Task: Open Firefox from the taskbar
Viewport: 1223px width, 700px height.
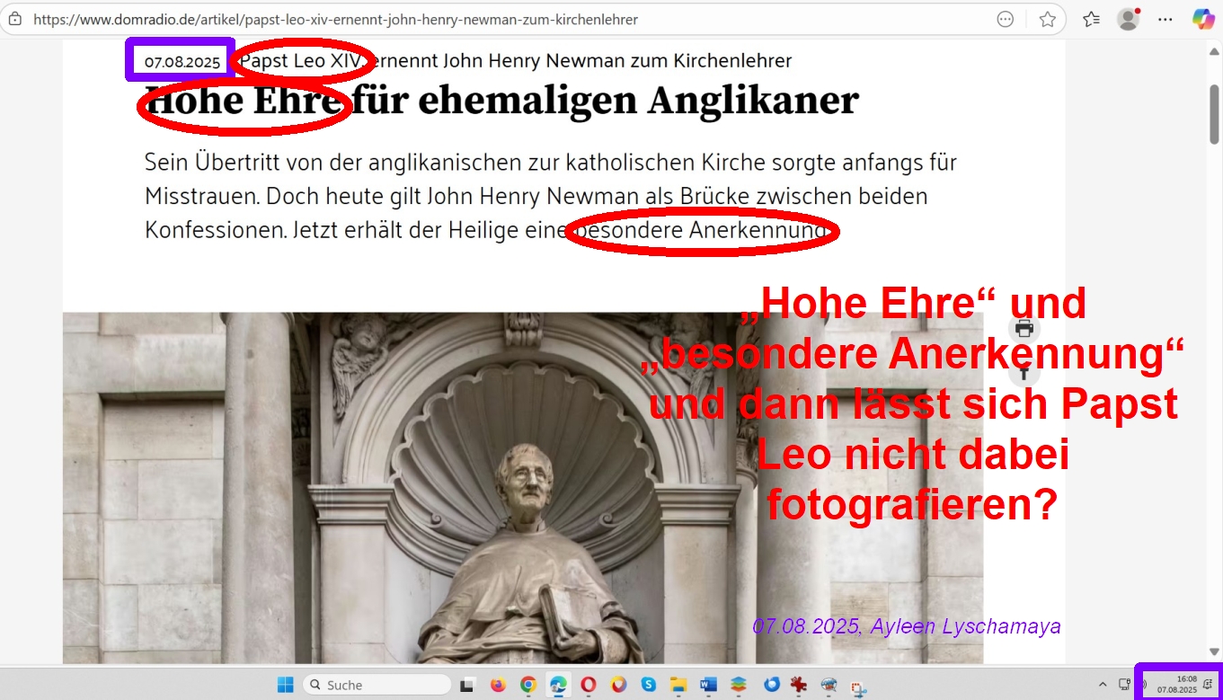Action: click(498, 685)
